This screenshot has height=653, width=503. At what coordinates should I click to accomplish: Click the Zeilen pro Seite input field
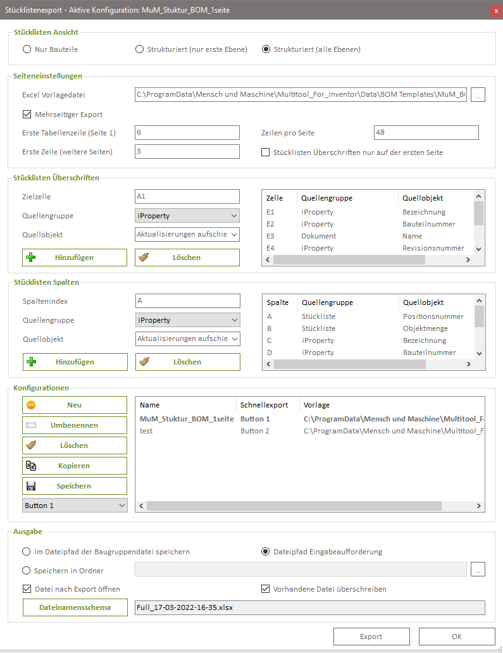[426, 133]
